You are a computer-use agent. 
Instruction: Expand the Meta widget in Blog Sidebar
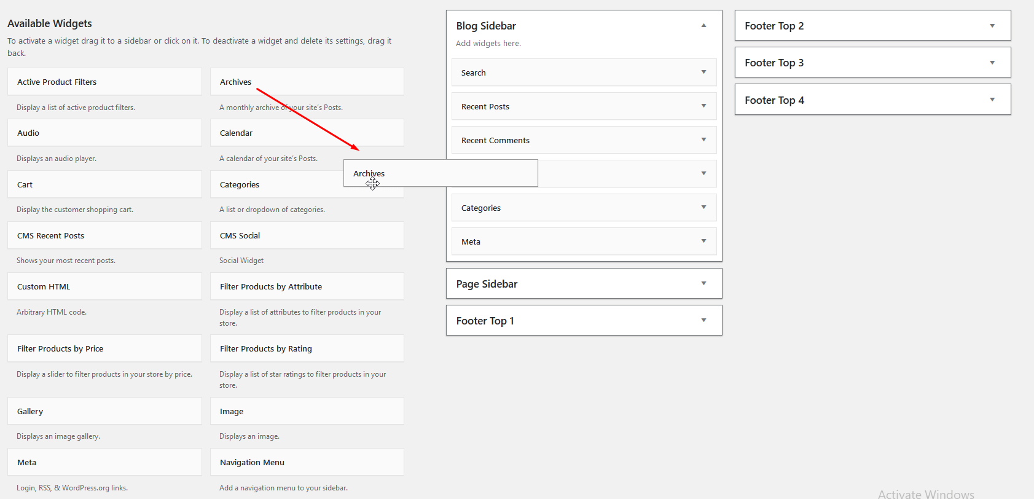(x=703, y=242)
